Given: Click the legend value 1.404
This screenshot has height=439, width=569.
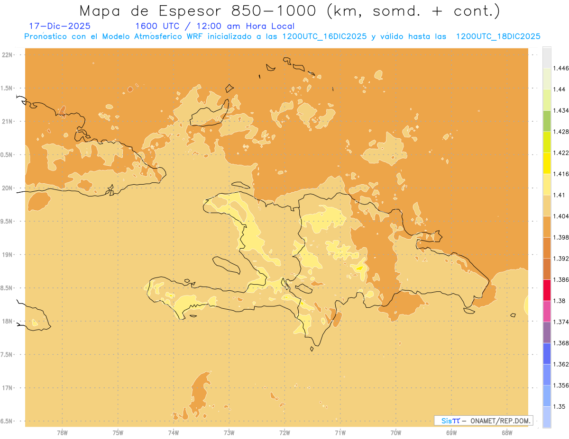Looking at the screenshot, I should [562, 216].
